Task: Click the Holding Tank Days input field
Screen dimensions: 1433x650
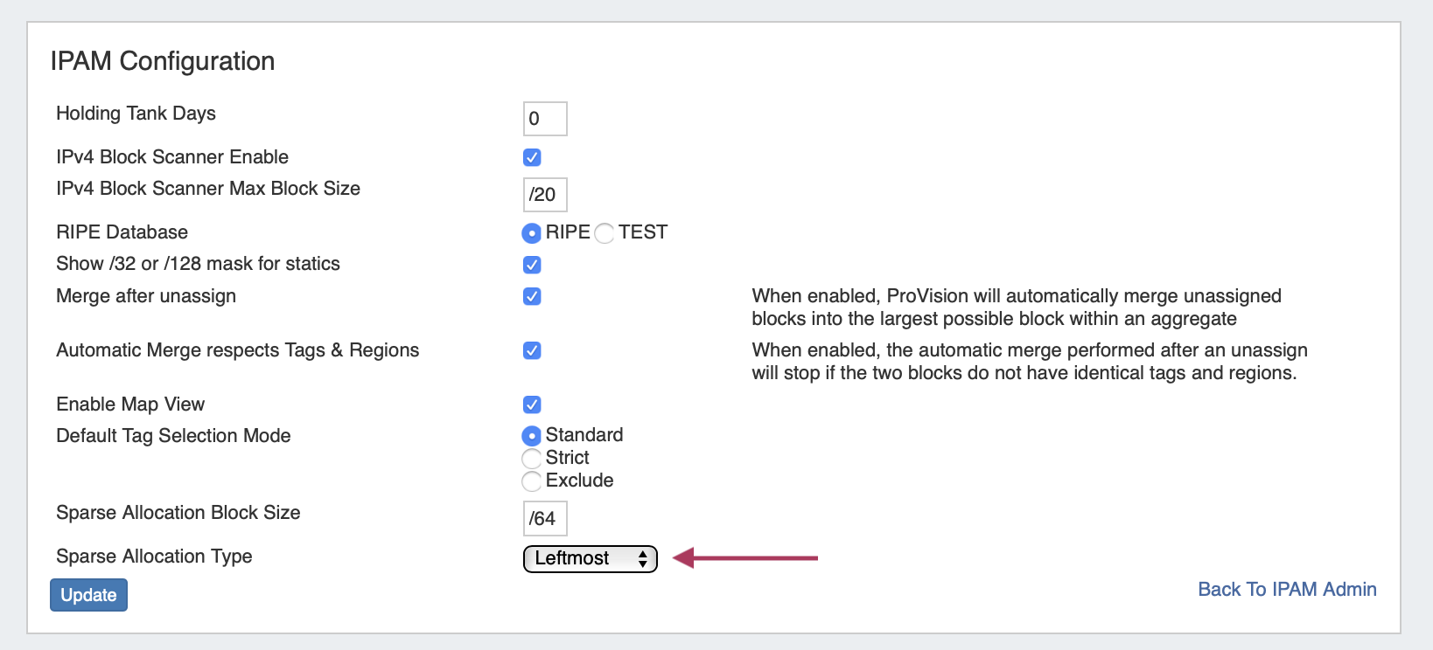Action: point(545,119)
